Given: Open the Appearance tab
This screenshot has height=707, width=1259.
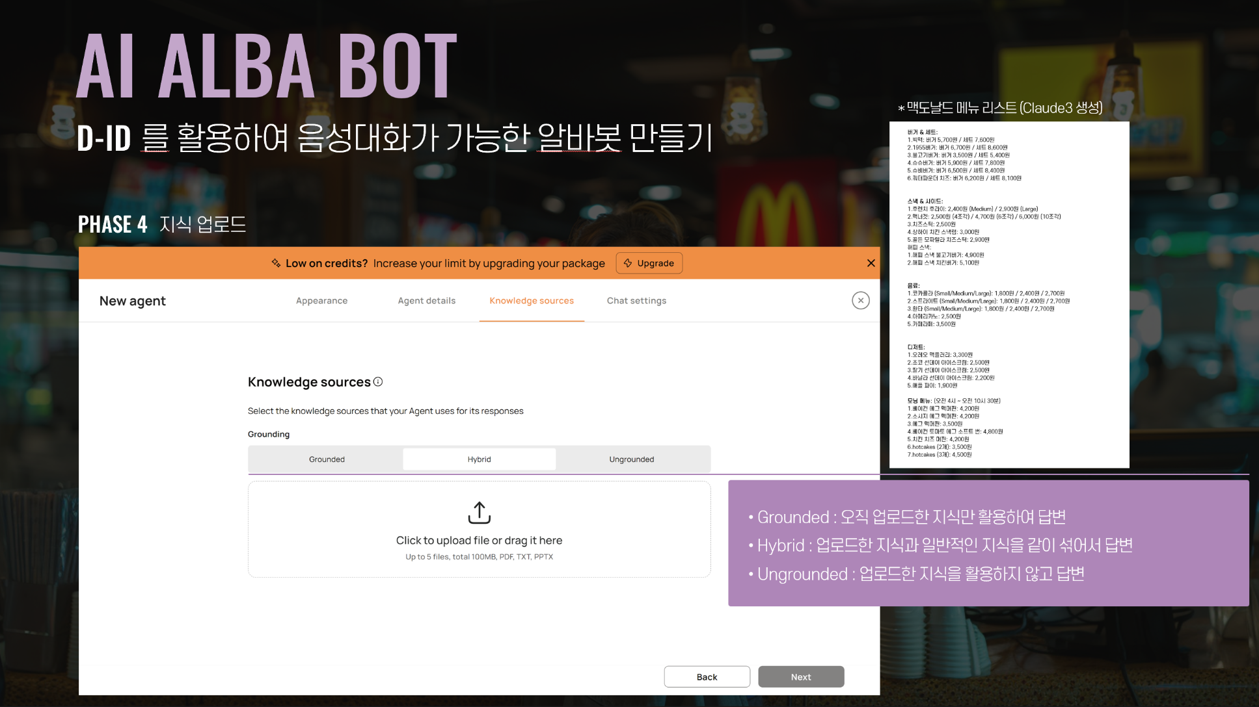Looking at the screenshot, I should (321, 301).
